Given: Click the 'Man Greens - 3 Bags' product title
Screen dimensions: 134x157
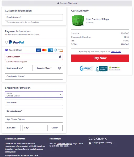Looking at the screenshot, I should coord(98,19).
